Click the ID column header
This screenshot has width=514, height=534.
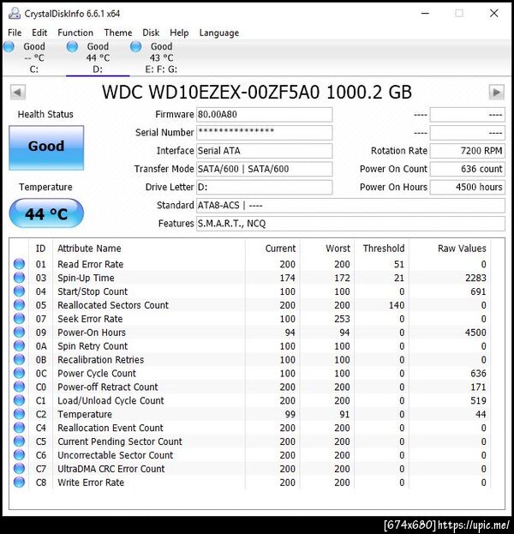click(x=41, y=249)
